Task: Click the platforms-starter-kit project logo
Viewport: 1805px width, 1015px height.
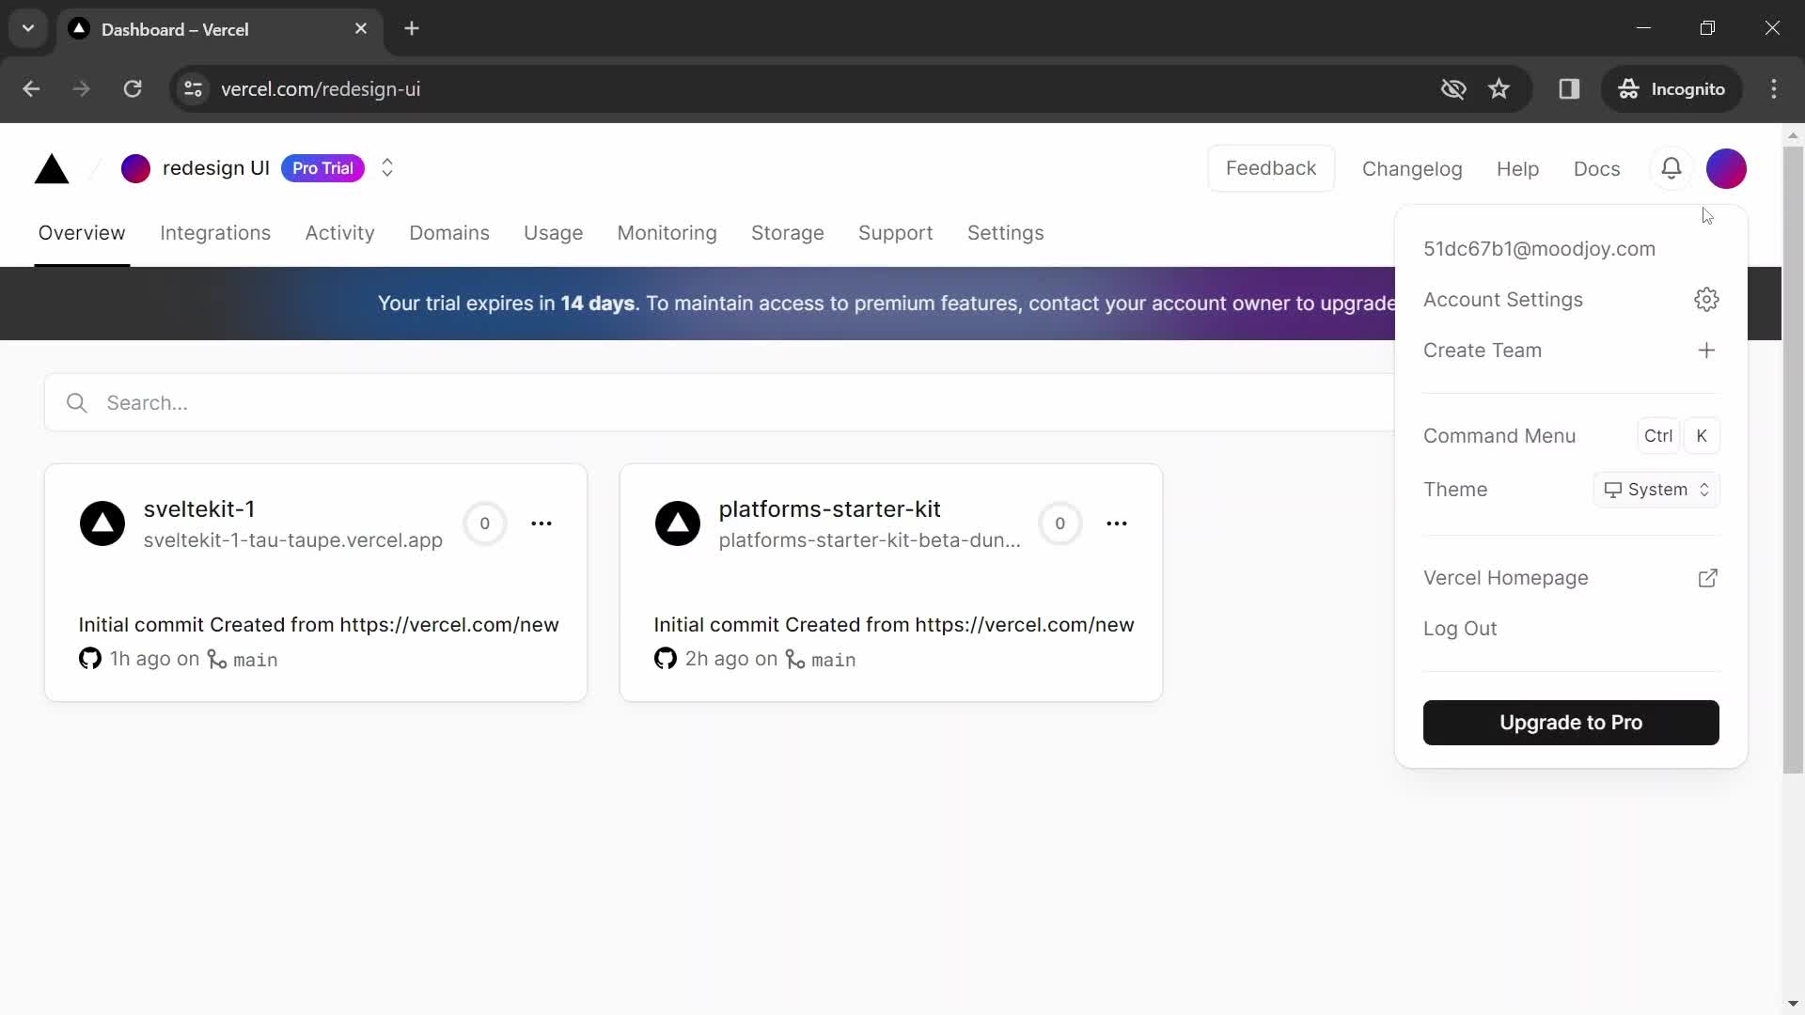Action: [x=677, y=523]
